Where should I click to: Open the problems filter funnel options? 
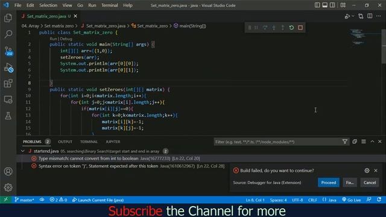pyautogui.click(x=345, y=142)
